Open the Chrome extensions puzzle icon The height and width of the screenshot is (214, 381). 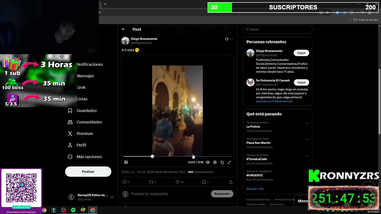click(352, 12)
